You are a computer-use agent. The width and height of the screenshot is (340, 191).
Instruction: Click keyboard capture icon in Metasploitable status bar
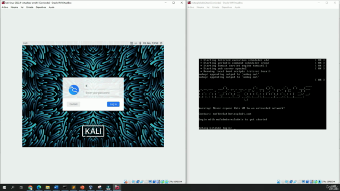point(319,181)
